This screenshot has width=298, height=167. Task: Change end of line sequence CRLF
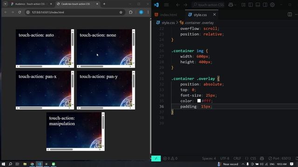237,159
